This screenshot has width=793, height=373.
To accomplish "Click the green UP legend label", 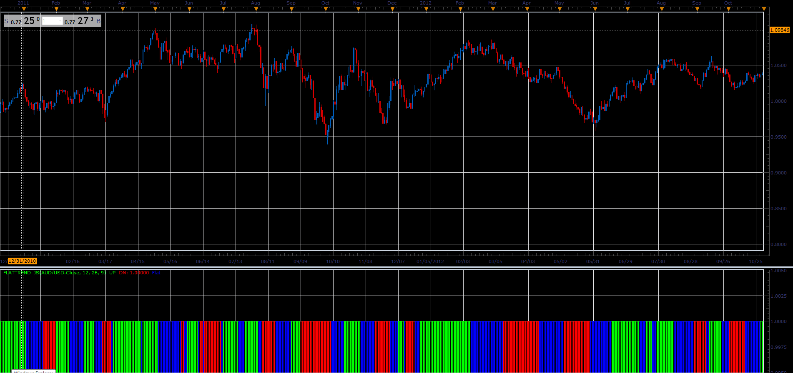I will pos(113,273).
